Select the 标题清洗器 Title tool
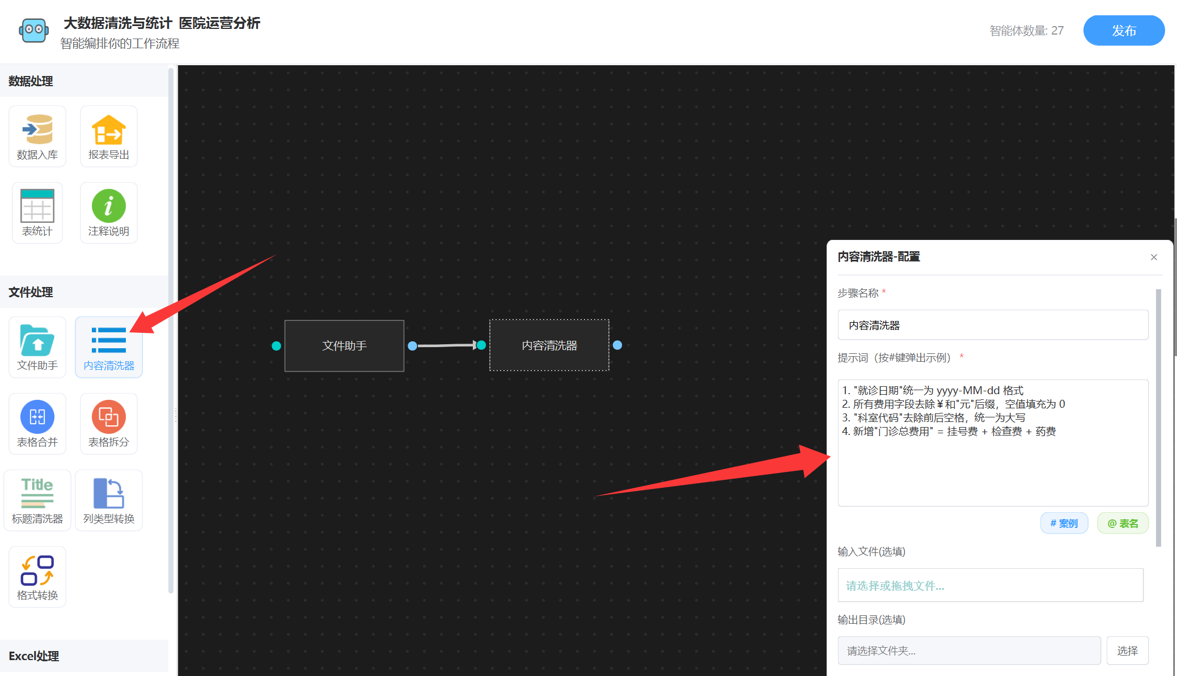Screen dimensions: 1177x676 coord(37,500)
